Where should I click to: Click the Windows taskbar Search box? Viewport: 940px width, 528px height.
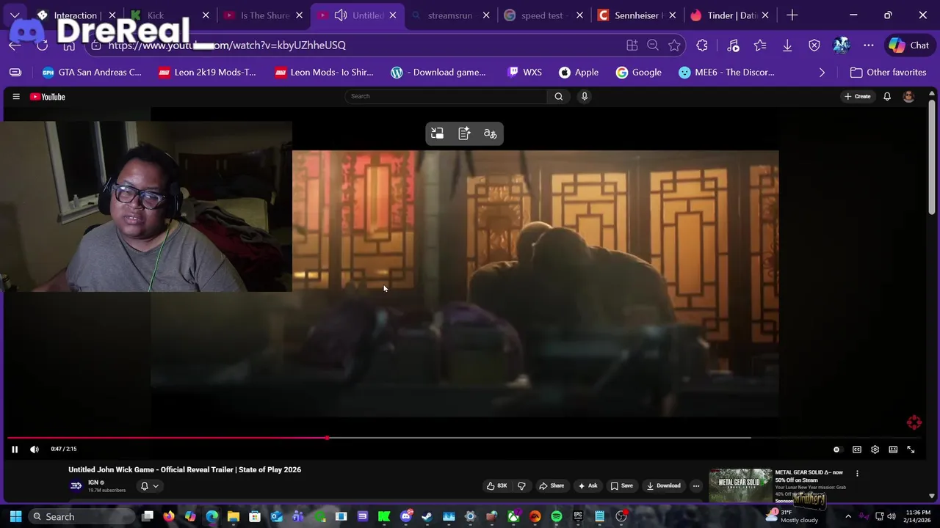tap(81, 517)
